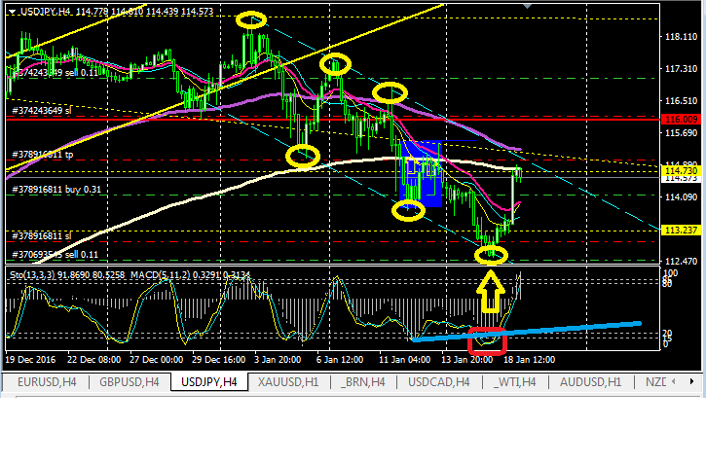Click the 3 Jan 20:00 time axis label
This screenshot has height=463, width=706.
pos(278,360)
